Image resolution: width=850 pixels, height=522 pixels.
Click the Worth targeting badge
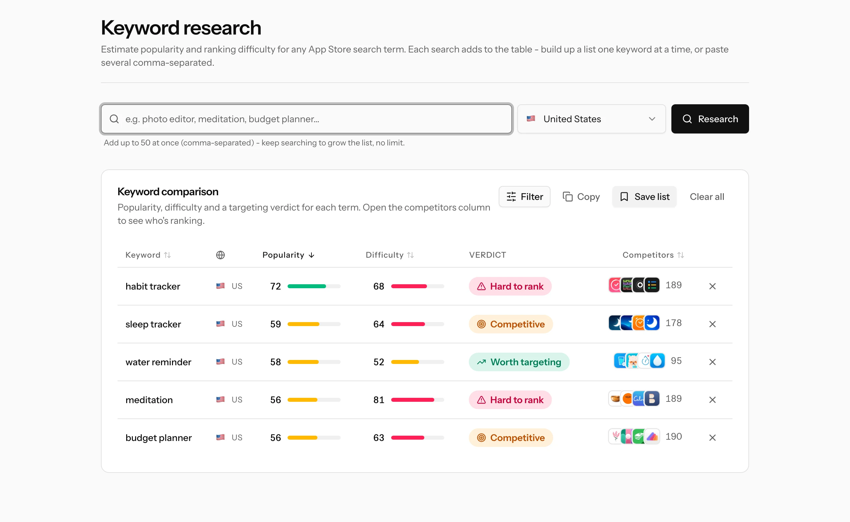[519, 362]
